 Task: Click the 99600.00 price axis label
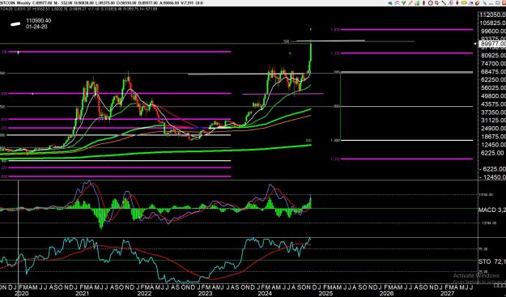click(x=493, y=31)
